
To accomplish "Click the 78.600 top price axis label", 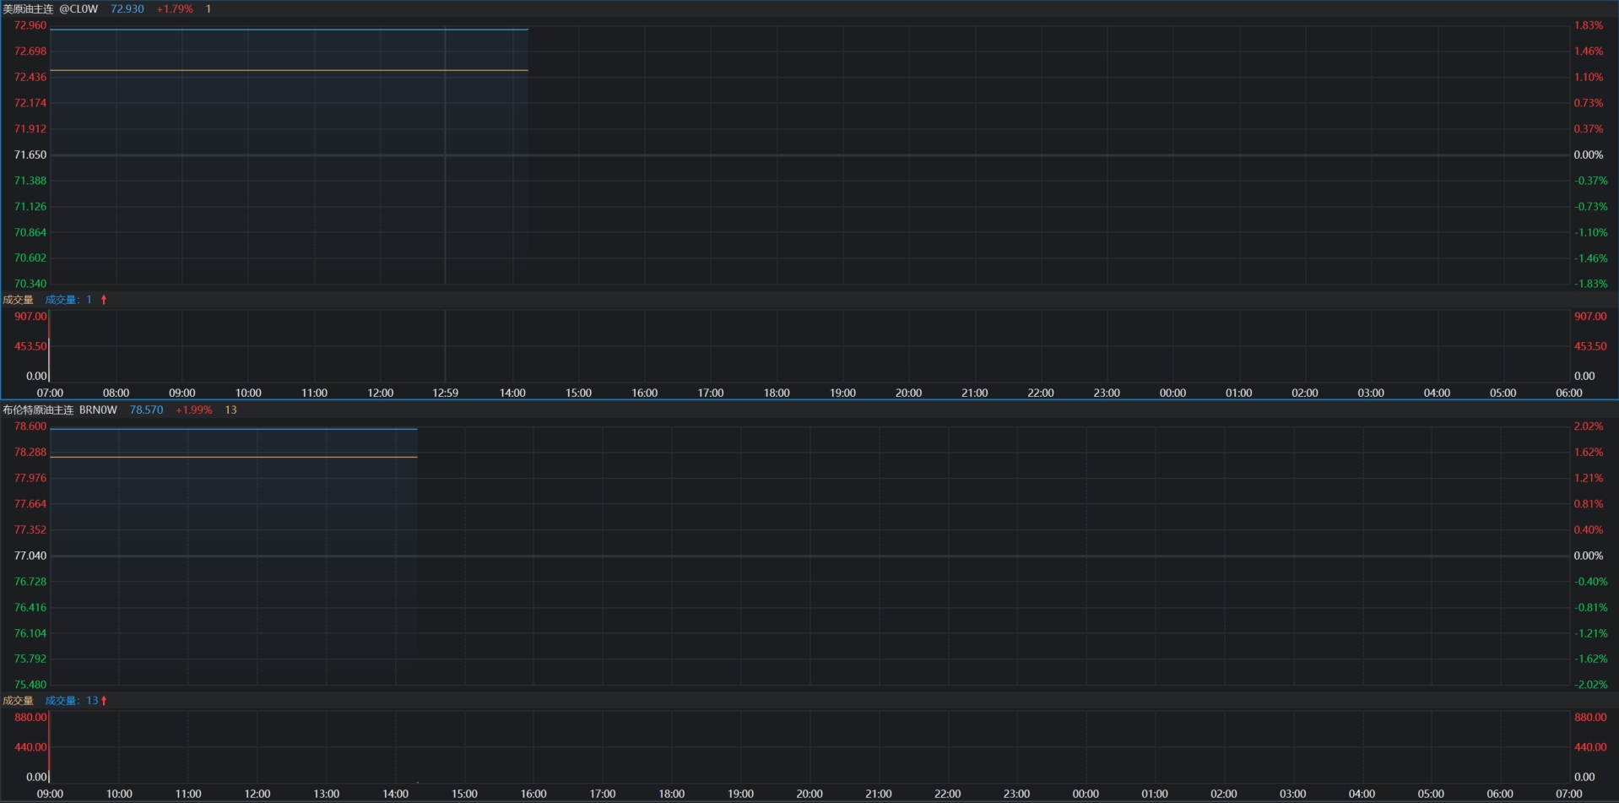I will pos(30,426).
